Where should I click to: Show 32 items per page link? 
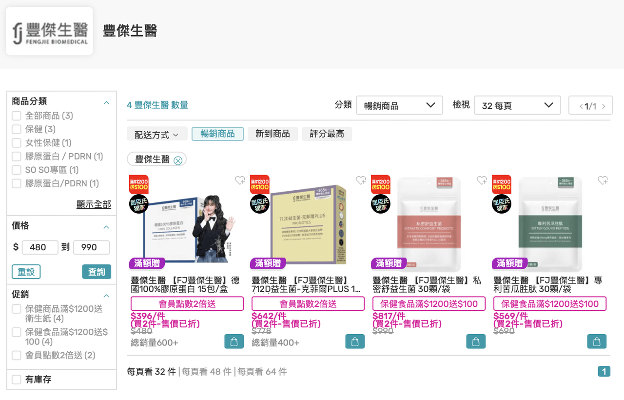[151, 372]
